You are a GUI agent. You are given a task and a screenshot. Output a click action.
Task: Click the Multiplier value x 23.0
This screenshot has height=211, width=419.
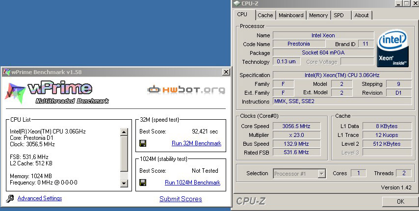tap(296, 135)
